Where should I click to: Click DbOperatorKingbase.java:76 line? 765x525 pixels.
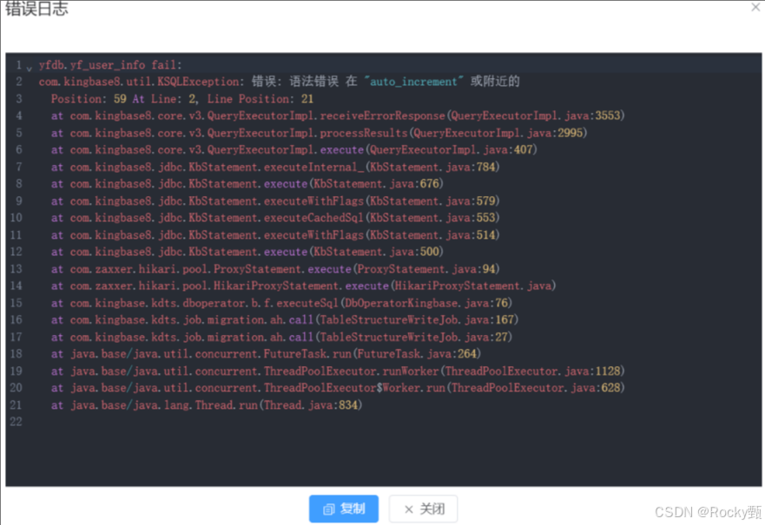281,303
